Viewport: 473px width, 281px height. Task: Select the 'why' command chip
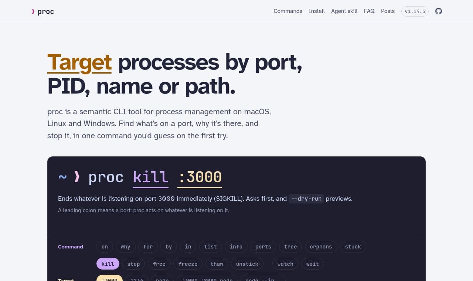125,247
